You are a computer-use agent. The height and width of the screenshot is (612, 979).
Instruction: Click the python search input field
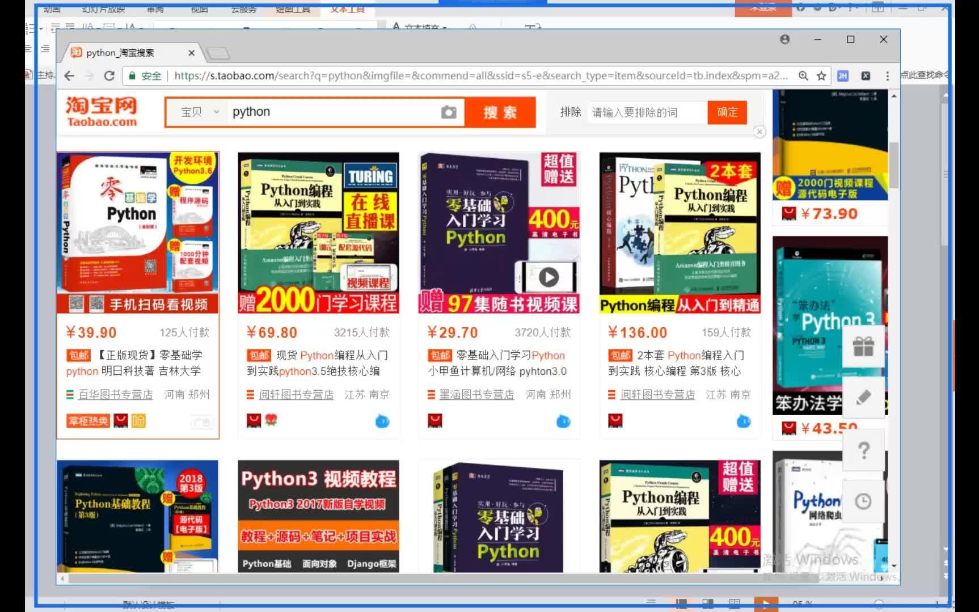[334, 112]
